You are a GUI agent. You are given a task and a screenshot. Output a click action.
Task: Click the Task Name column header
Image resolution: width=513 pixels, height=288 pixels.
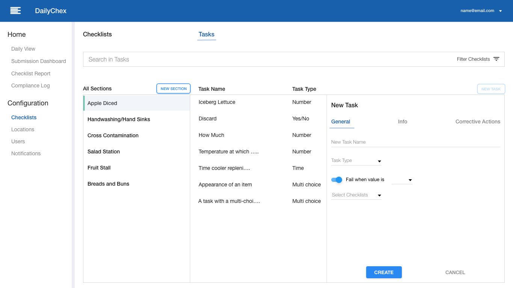[212, 89]
